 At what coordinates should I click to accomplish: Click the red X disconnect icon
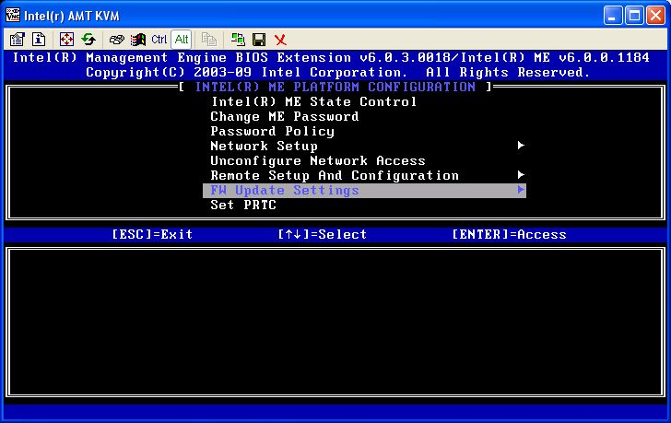(280, 40)
